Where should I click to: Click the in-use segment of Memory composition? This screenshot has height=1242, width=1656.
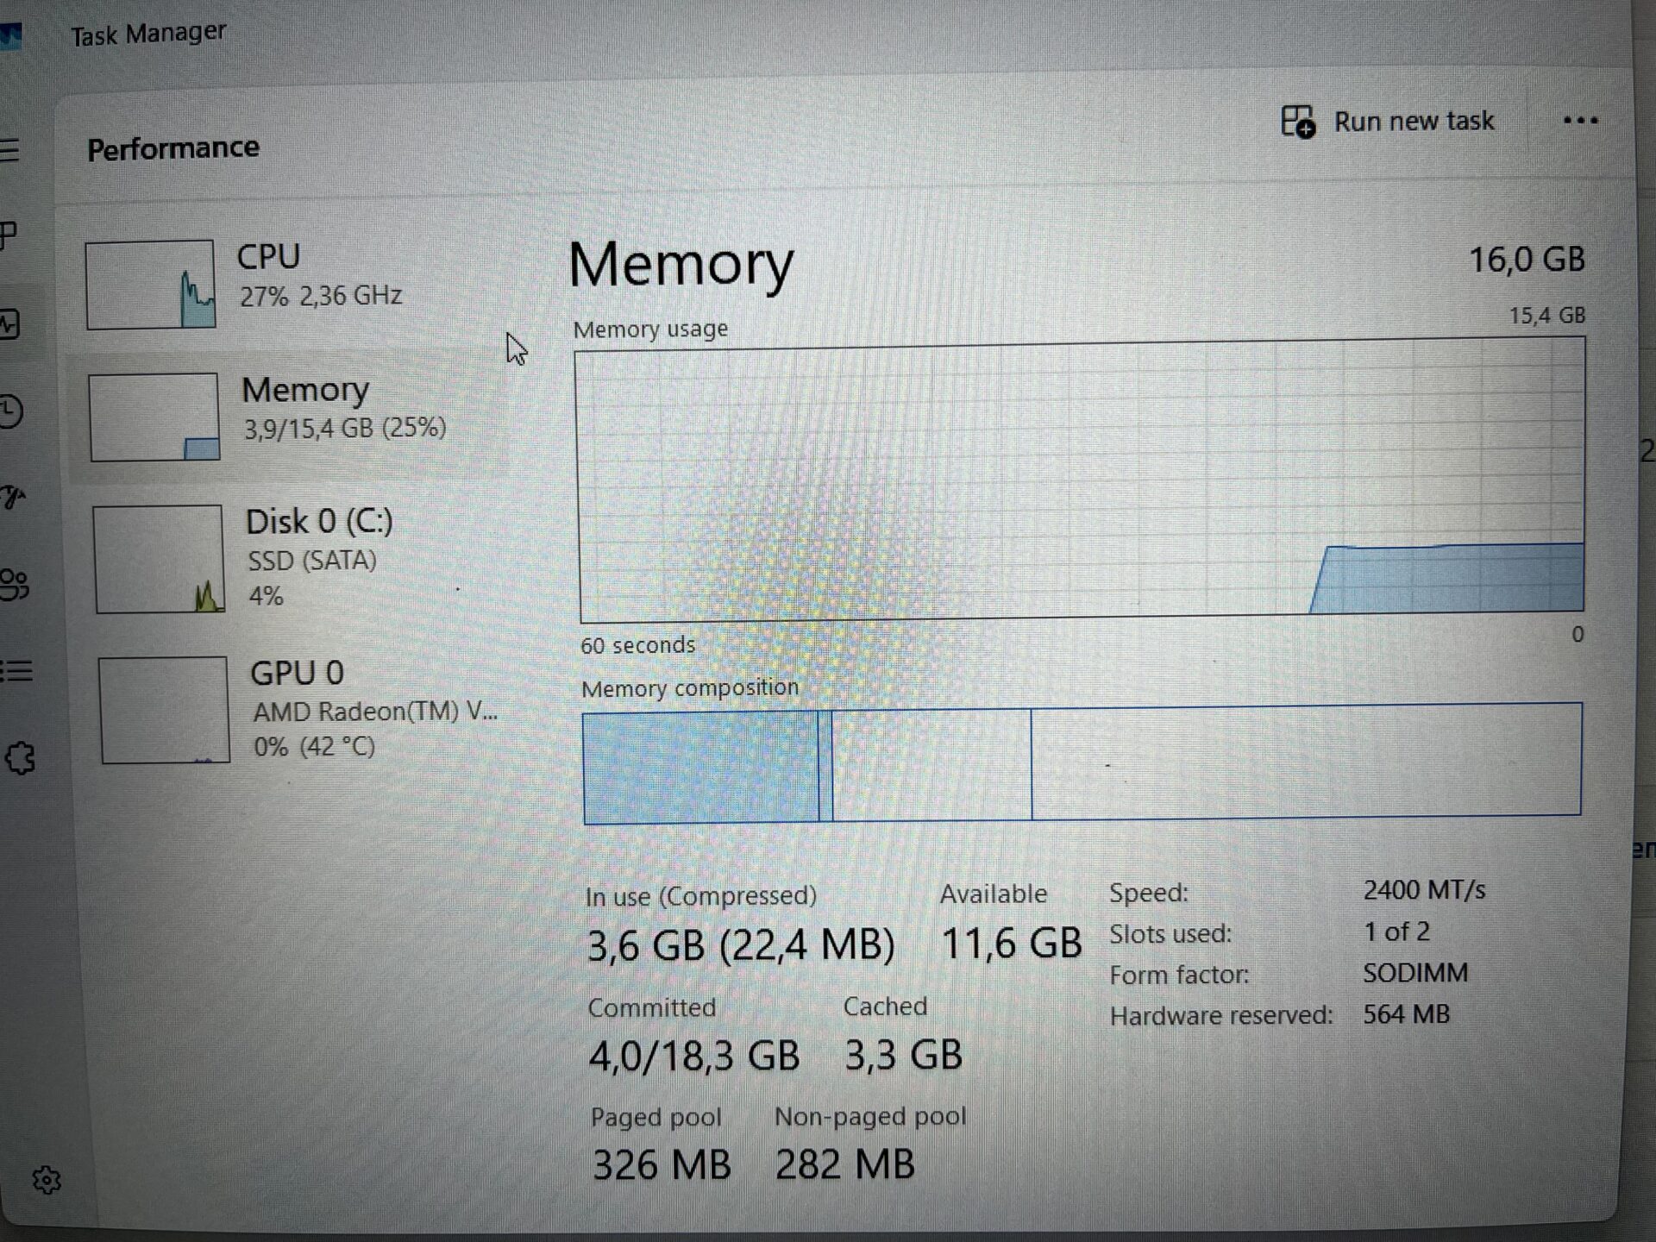coord(699,767)
